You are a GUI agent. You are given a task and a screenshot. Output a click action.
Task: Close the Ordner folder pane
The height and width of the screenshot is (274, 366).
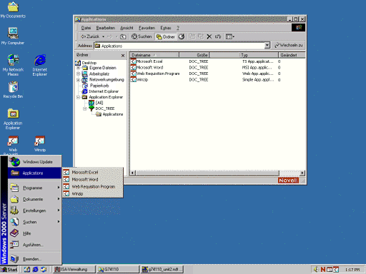(x=123, y=56)
